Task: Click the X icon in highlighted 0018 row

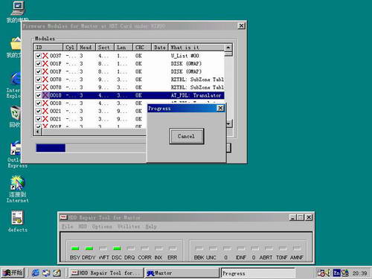Action: (x=45, y=95)
